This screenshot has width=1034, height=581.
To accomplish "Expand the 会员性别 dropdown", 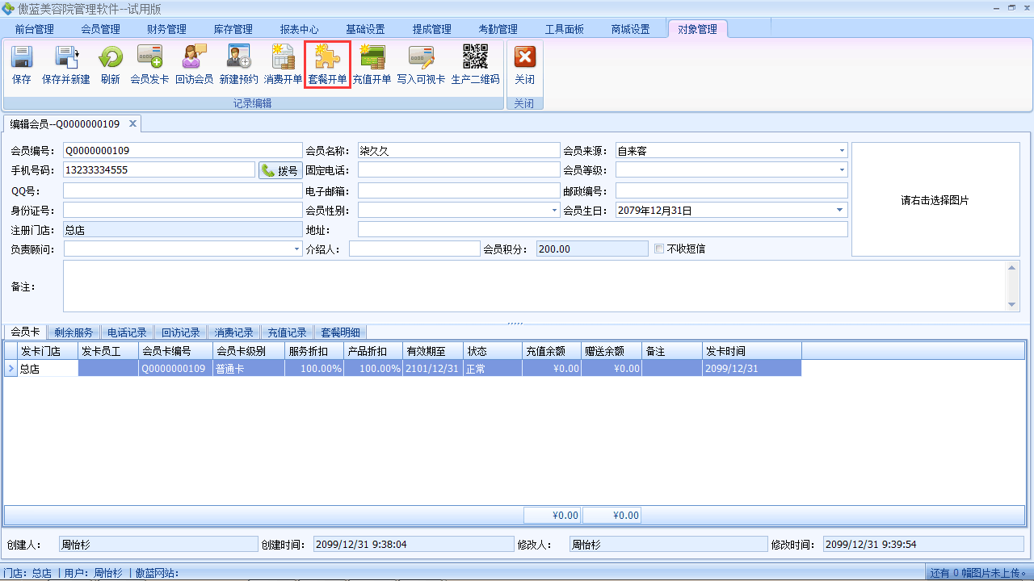I will coord(554,211).
